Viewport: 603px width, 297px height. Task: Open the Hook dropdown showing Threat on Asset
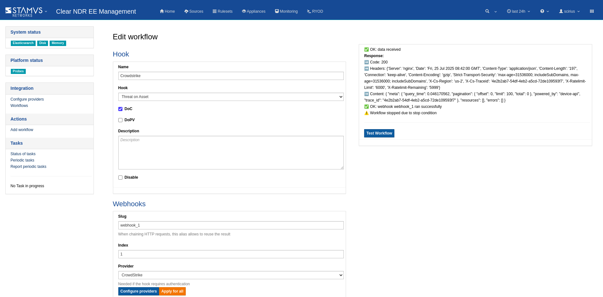coord(231,97)
